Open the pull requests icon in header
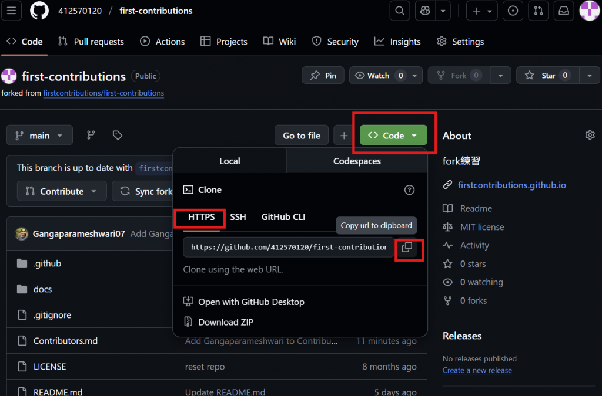Viewport: 602px width, 396px height. (539, 11)
